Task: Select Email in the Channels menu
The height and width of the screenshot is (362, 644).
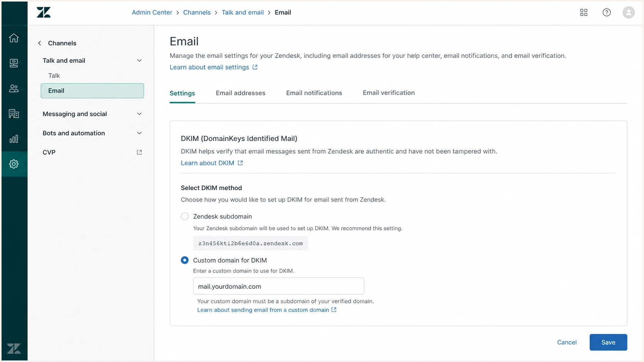Action: coord(92,91)
